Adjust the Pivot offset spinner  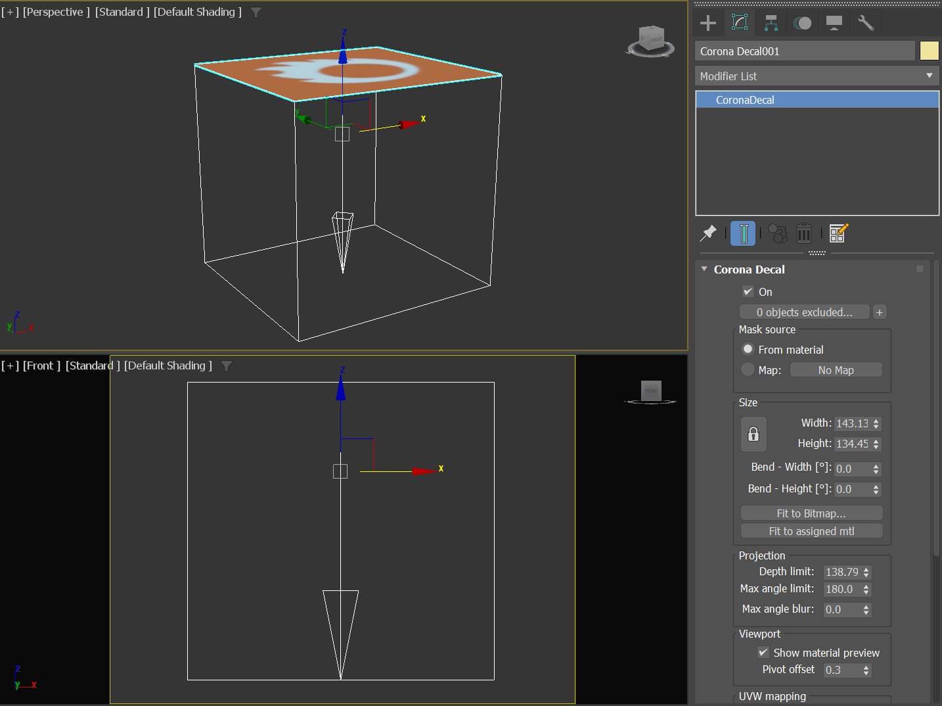tap(866, 670)
